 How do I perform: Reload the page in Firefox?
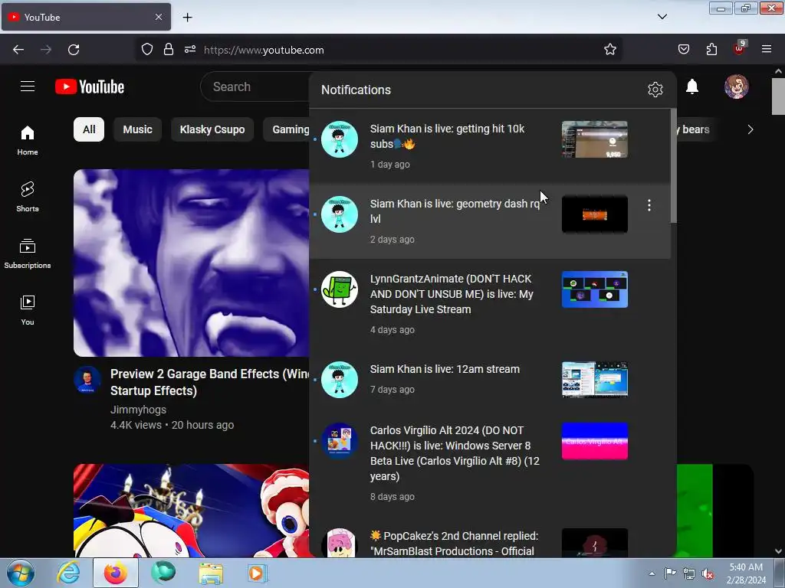(x=74, y=50)
